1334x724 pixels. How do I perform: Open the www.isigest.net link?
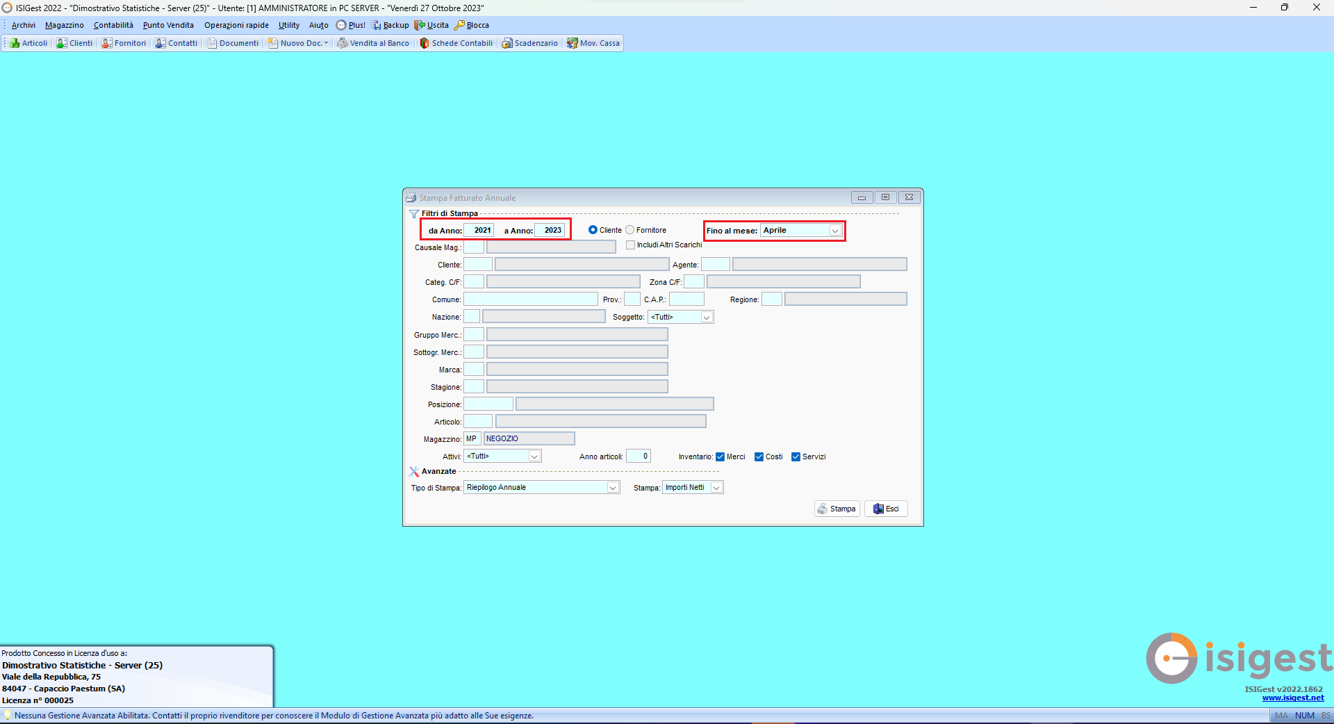click(x=1292, y=698)
